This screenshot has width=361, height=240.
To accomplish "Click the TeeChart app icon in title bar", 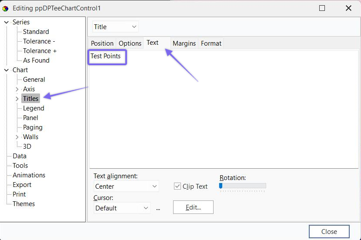I will [6, 8].
